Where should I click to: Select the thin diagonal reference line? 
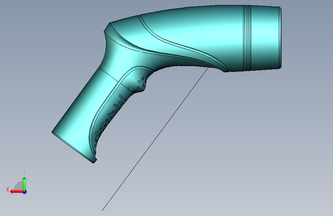pos(155,139)
